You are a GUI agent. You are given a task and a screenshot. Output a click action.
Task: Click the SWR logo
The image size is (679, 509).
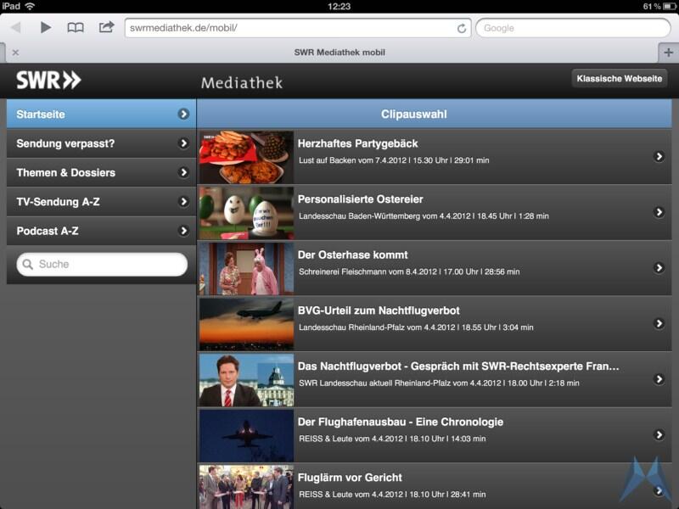coord(48,80)
